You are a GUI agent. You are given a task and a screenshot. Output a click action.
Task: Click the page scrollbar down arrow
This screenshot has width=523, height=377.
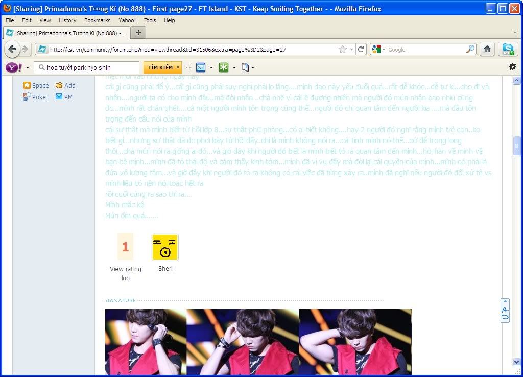click(x=516, y=362)
